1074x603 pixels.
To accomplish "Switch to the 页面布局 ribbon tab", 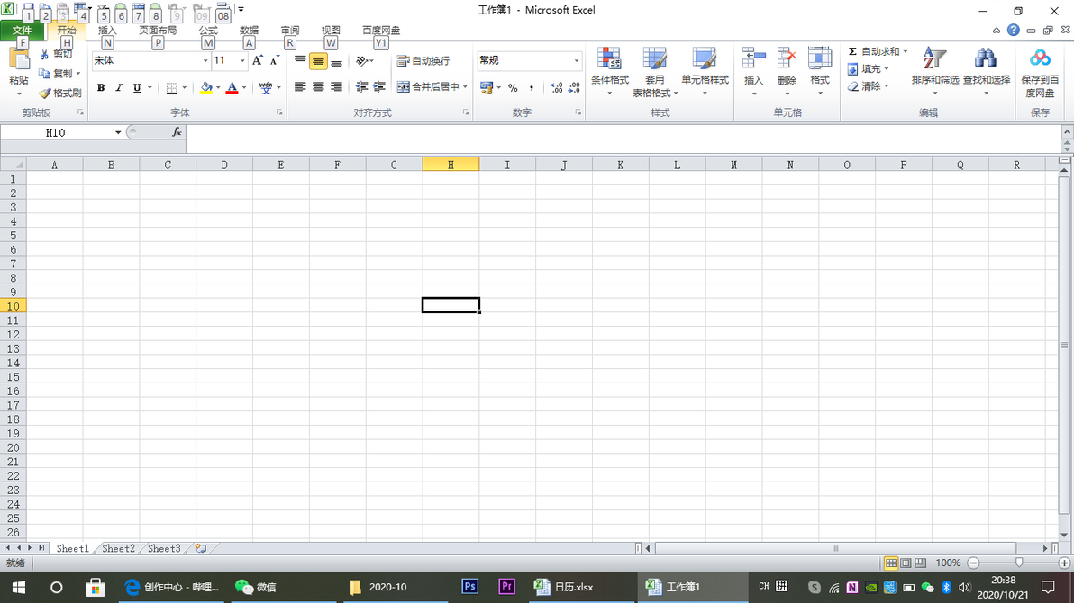I will pyautogui.click(x=158, y=30).
